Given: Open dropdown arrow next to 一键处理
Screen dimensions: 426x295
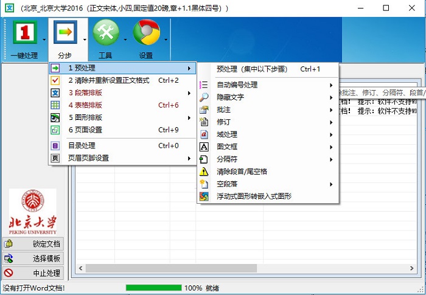Looking at the screenshot, I should [45, 40].
